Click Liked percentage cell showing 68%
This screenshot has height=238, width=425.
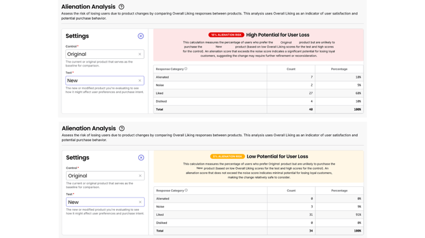(x=339, y=93)
